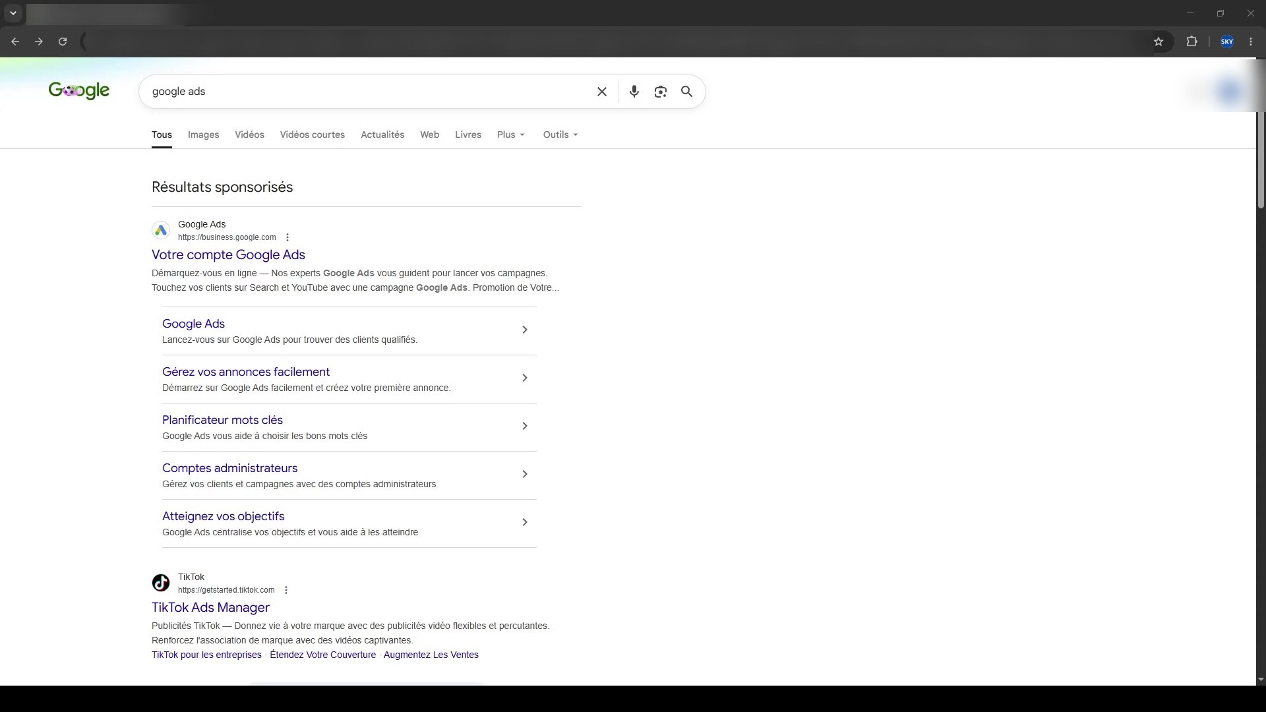
Task: Click the chevron next to 'Planificateur mots clés'
Action: (525, 426)
